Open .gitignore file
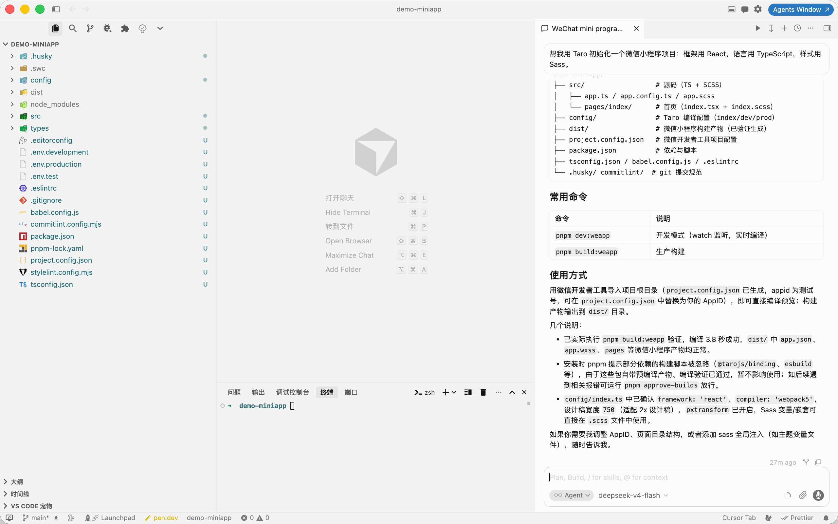 pyautogui.click(x=107, y=200)
